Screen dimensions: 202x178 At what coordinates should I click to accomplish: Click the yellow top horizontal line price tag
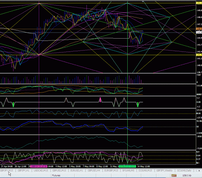199,3
